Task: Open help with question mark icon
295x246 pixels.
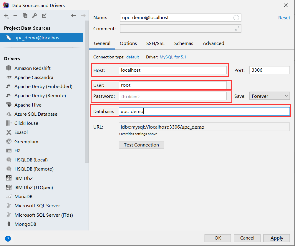Action: tap(8, 239)
